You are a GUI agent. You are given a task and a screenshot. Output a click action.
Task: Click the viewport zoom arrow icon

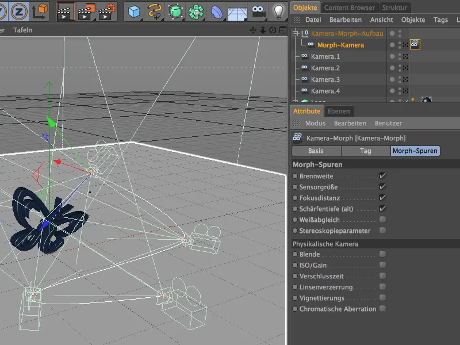tap(263, 30)
